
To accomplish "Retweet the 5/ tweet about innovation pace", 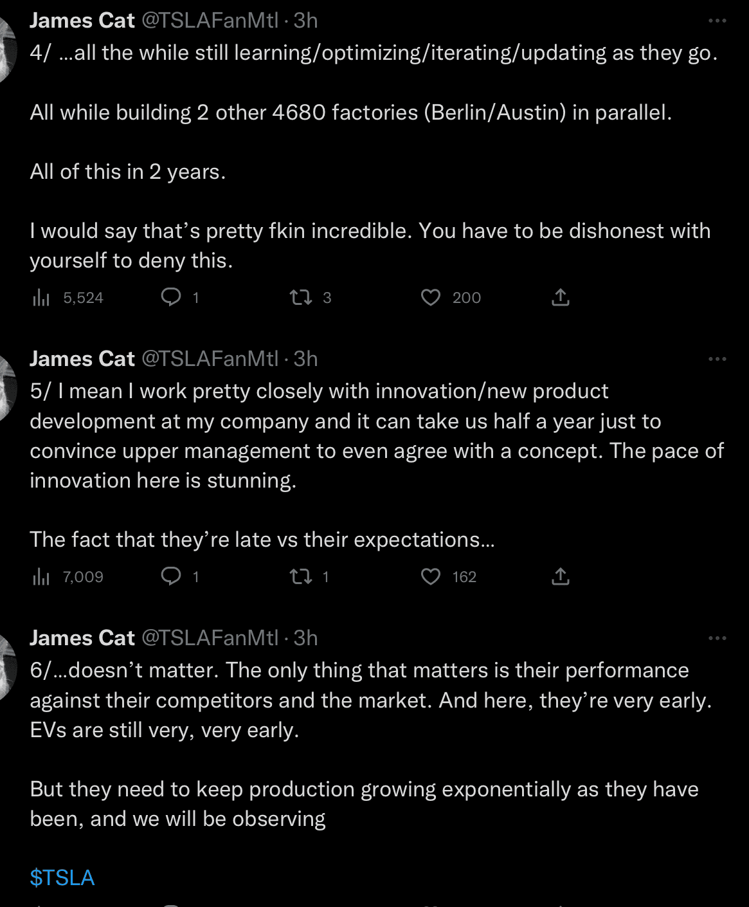I will point(301,576).
